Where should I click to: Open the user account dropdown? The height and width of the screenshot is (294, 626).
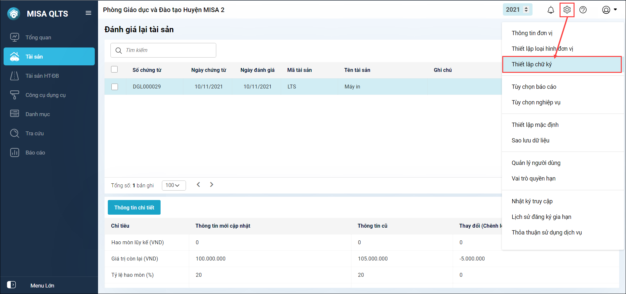coord(609,10)
